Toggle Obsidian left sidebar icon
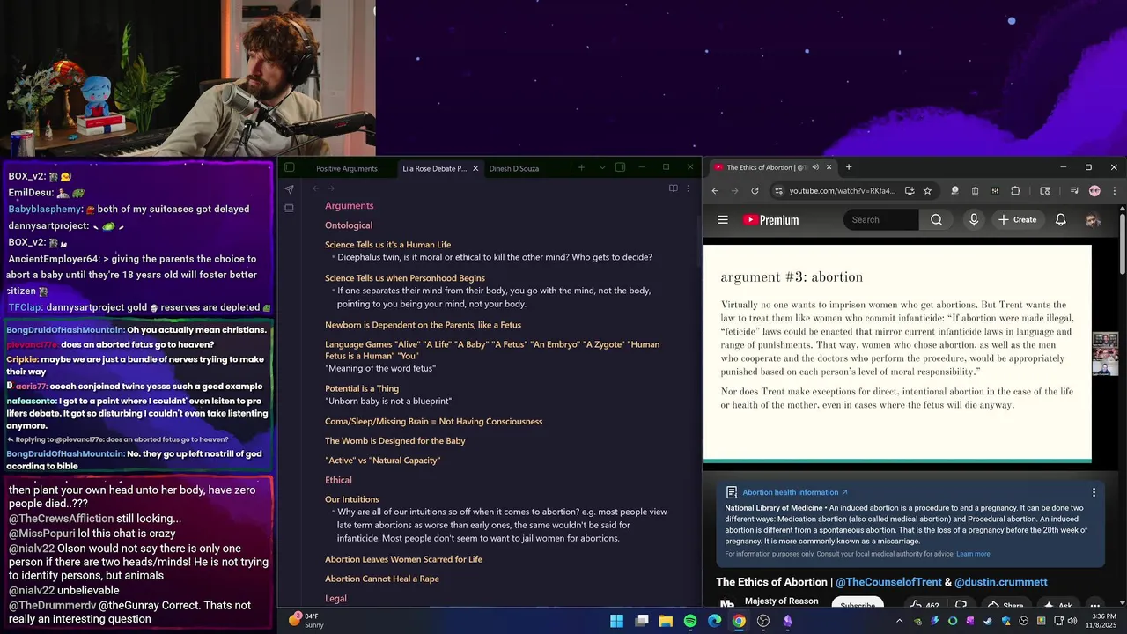 290,167
